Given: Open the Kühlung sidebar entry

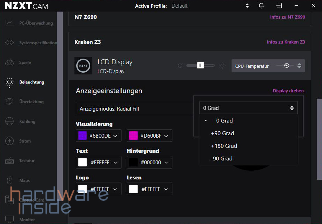Looking at the screenshot, I should [x=27, y=121].
